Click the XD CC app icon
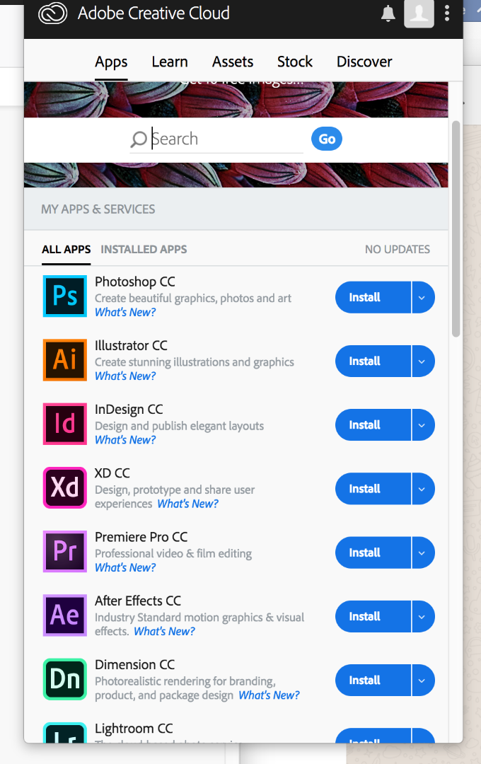Image resolution: width=481 pixels, height=764 pixels. (x=64, y=488)
